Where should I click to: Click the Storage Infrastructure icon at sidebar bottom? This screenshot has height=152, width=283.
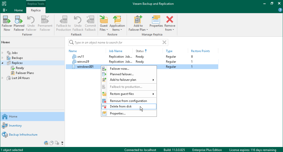coord(46,143)
